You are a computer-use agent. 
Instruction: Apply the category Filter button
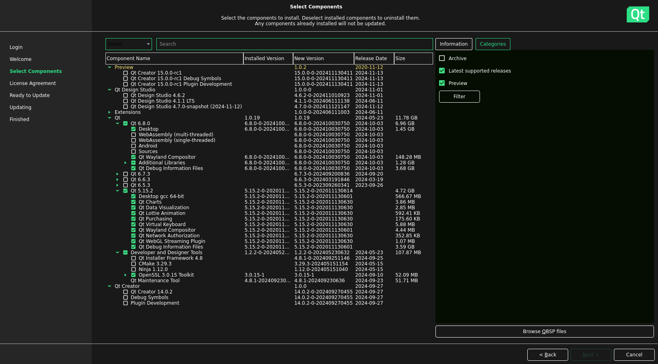pos(460,97)
